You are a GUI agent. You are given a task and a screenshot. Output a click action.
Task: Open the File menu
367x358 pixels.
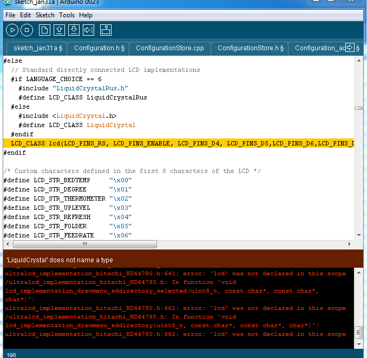click(10, 15)
